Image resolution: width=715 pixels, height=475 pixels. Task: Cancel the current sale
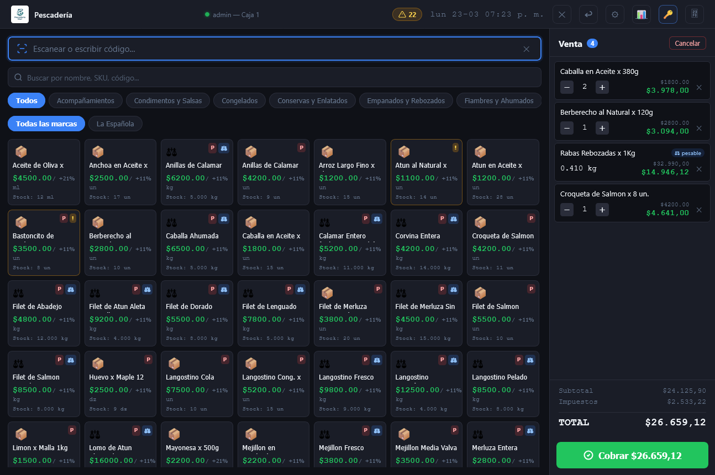click(687, 44)
